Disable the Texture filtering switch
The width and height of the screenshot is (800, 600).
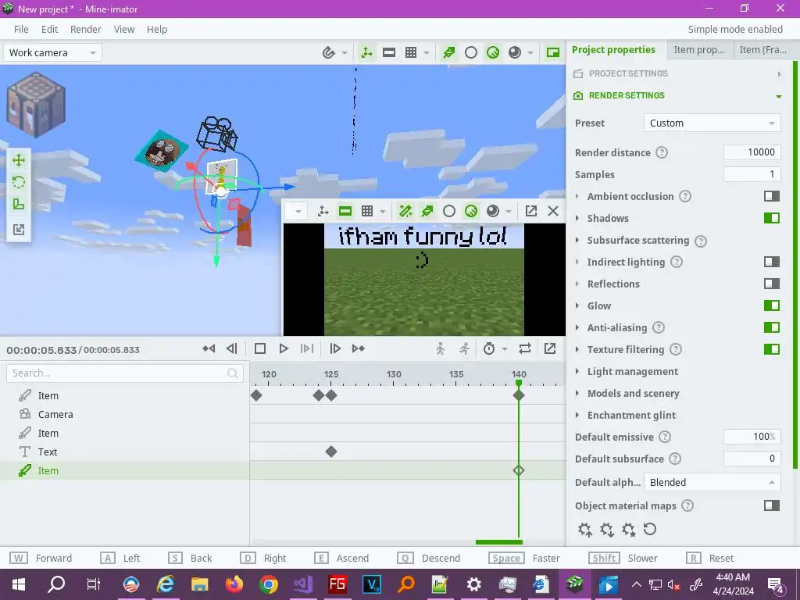pyautogui.click(x=771, y=349)
